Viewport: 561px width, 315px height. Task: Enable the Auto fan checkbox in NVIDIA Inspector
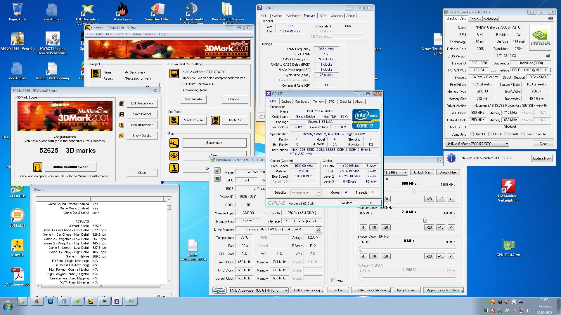tap(333, 281)
